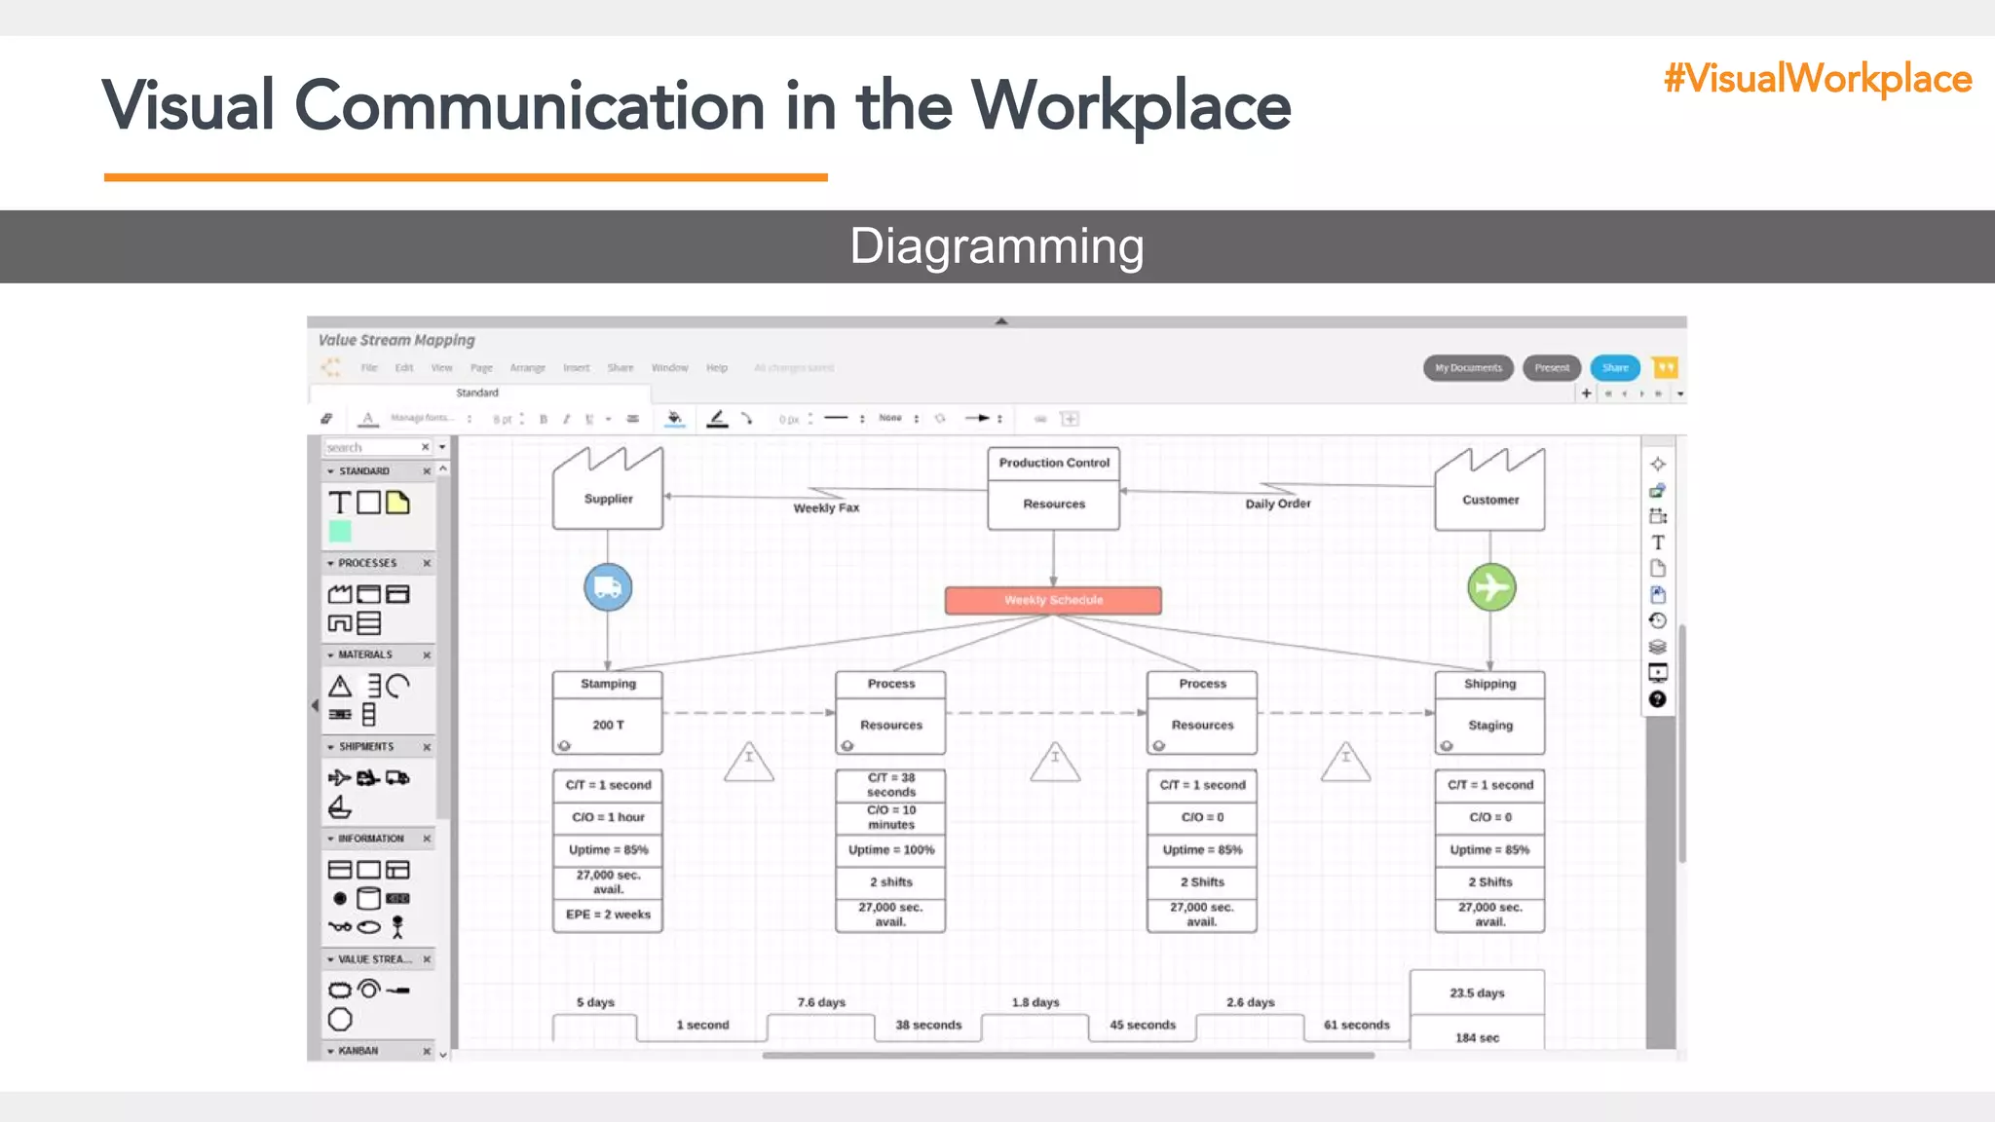
Task: Open the Text tool in right dock
Action: pos(1658,542)
